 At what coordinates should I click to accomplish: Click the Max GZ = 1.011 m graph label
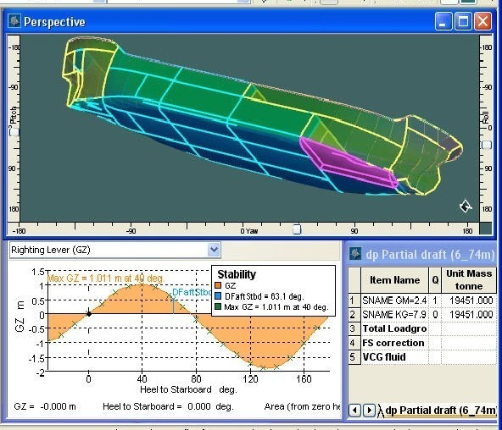point(106,278)
